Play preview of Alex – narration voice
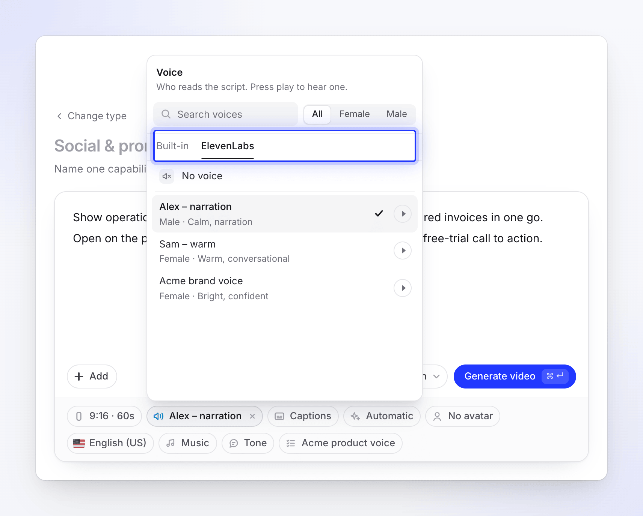The image size is (643, 516). 403,214
